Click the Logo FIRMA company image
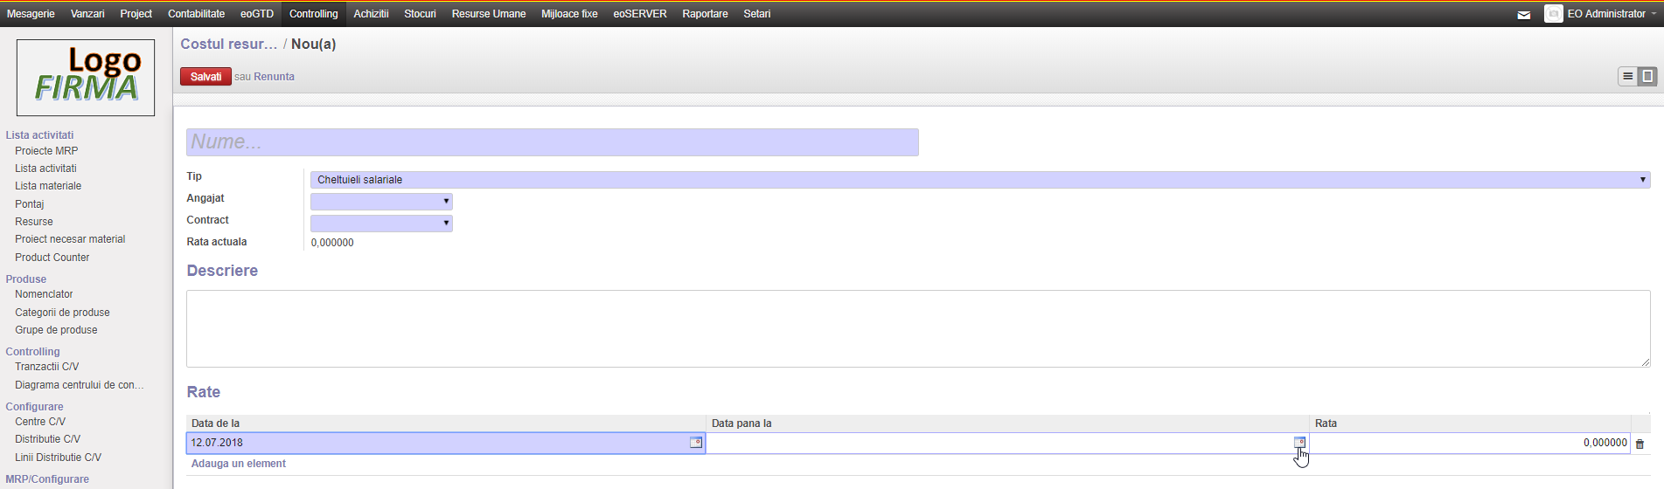The width and height of the screenshot is (1664, 489). tap(86, 78)
